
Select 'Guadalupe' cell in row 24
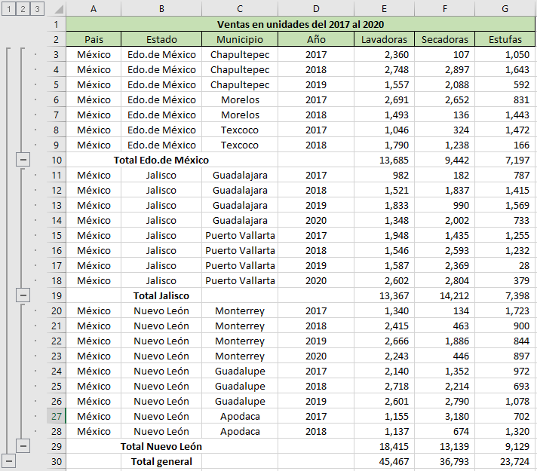[x=240, y=371]
